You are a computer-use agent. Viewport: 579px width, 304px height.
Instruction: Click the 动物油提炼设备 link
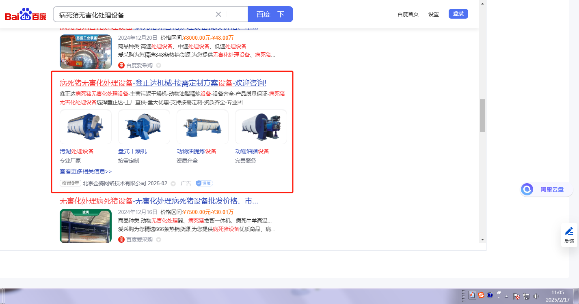tap(197, 151)
